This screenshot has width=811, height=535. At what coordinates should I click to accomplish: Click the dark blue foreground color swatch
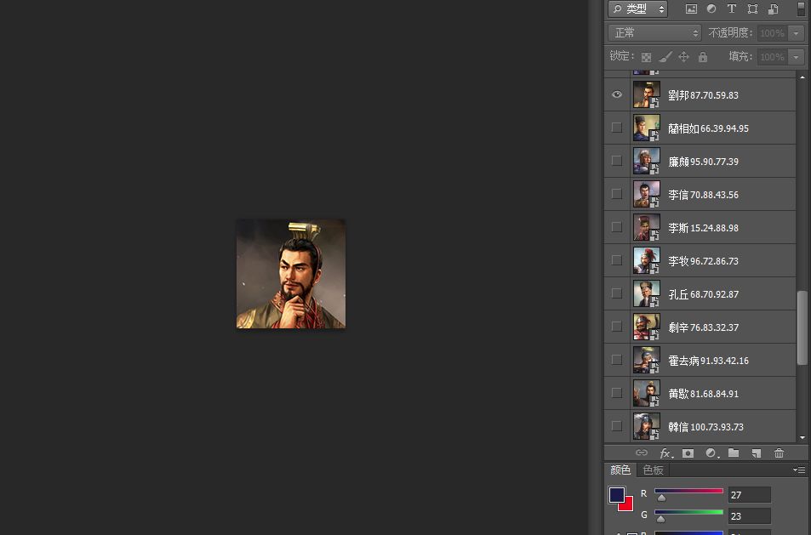(x=615, y=493)
